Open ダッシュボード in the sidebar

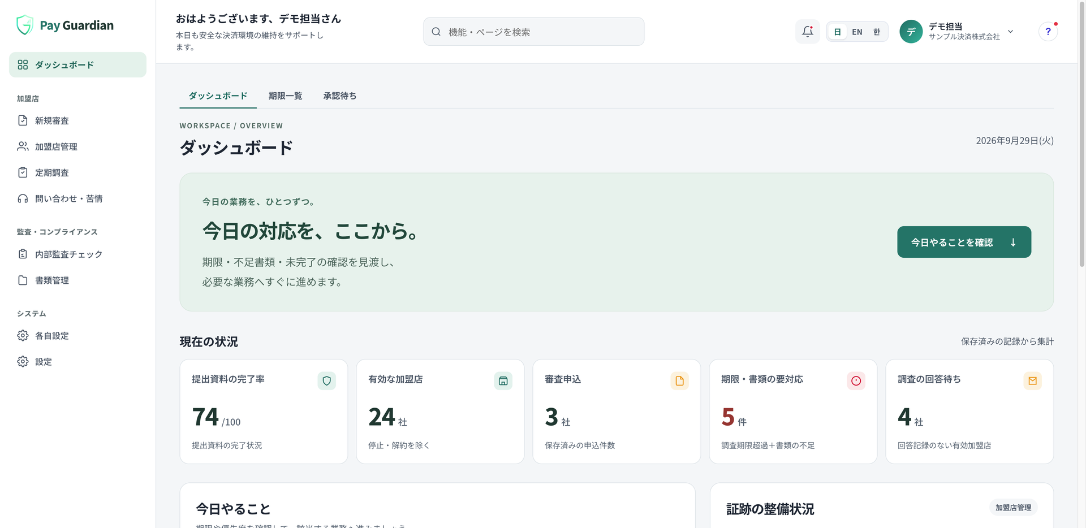point(77,65)
